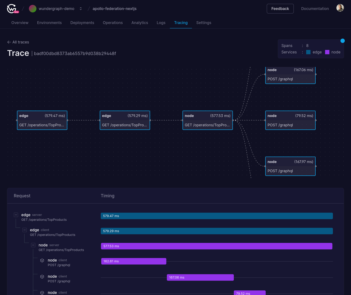This screenshot has width=351, height=295.
Task: Click the Feedback button
Action: point(280,8)
